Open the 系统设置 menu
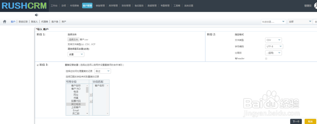Viewport: 317px width, 124px height. tap(188, 6)
